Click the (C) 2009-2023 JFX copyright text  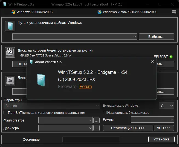tap(77, 79)
